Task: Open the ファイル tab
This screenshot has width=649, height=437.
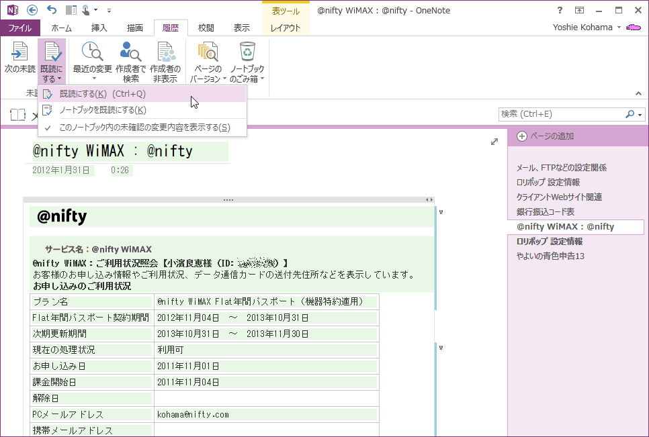Action: (x=20, y=28)
